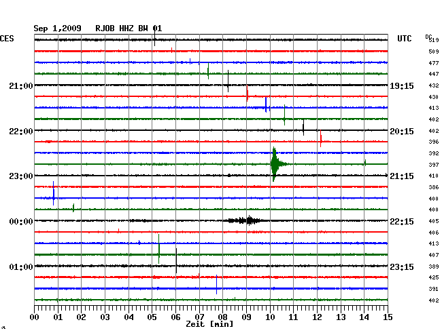Click the DC value "447"
Screen dimensions: 442x335
coord(434,74)
